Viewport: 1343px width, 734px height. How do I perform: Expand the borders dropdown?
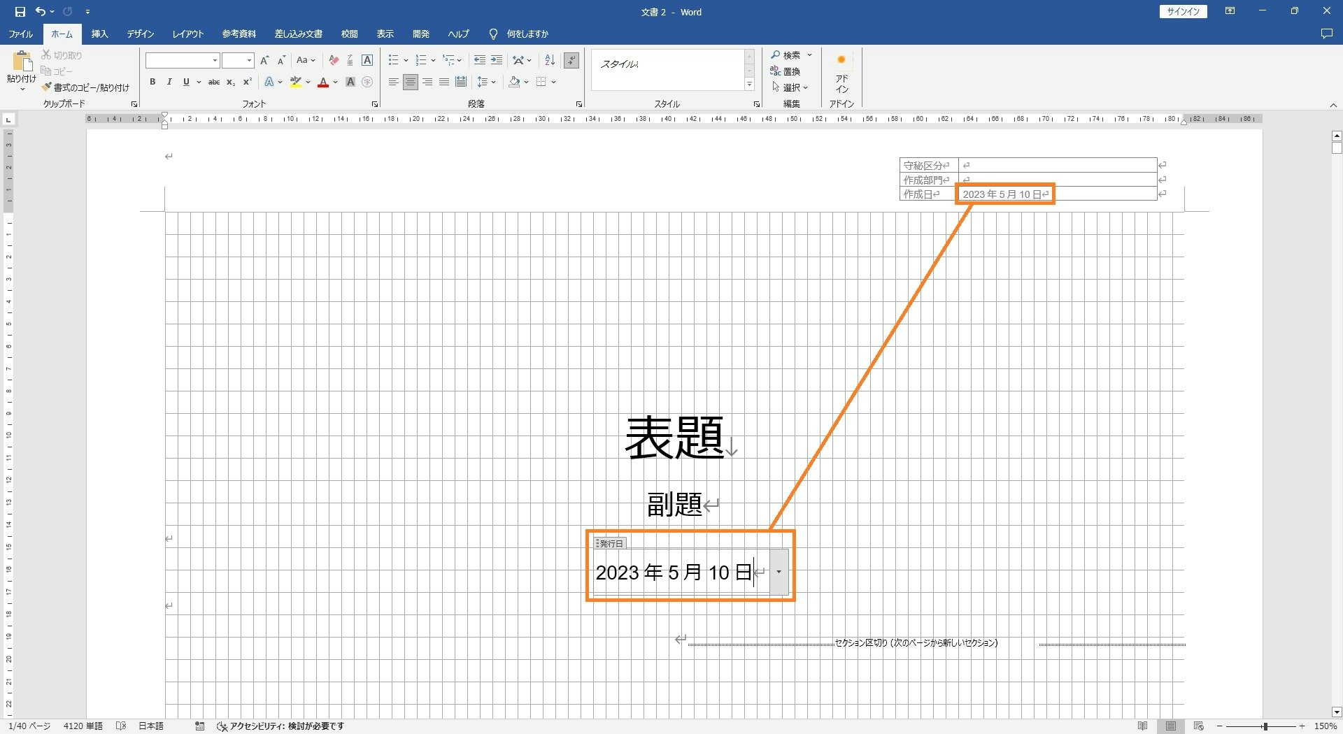553,82
